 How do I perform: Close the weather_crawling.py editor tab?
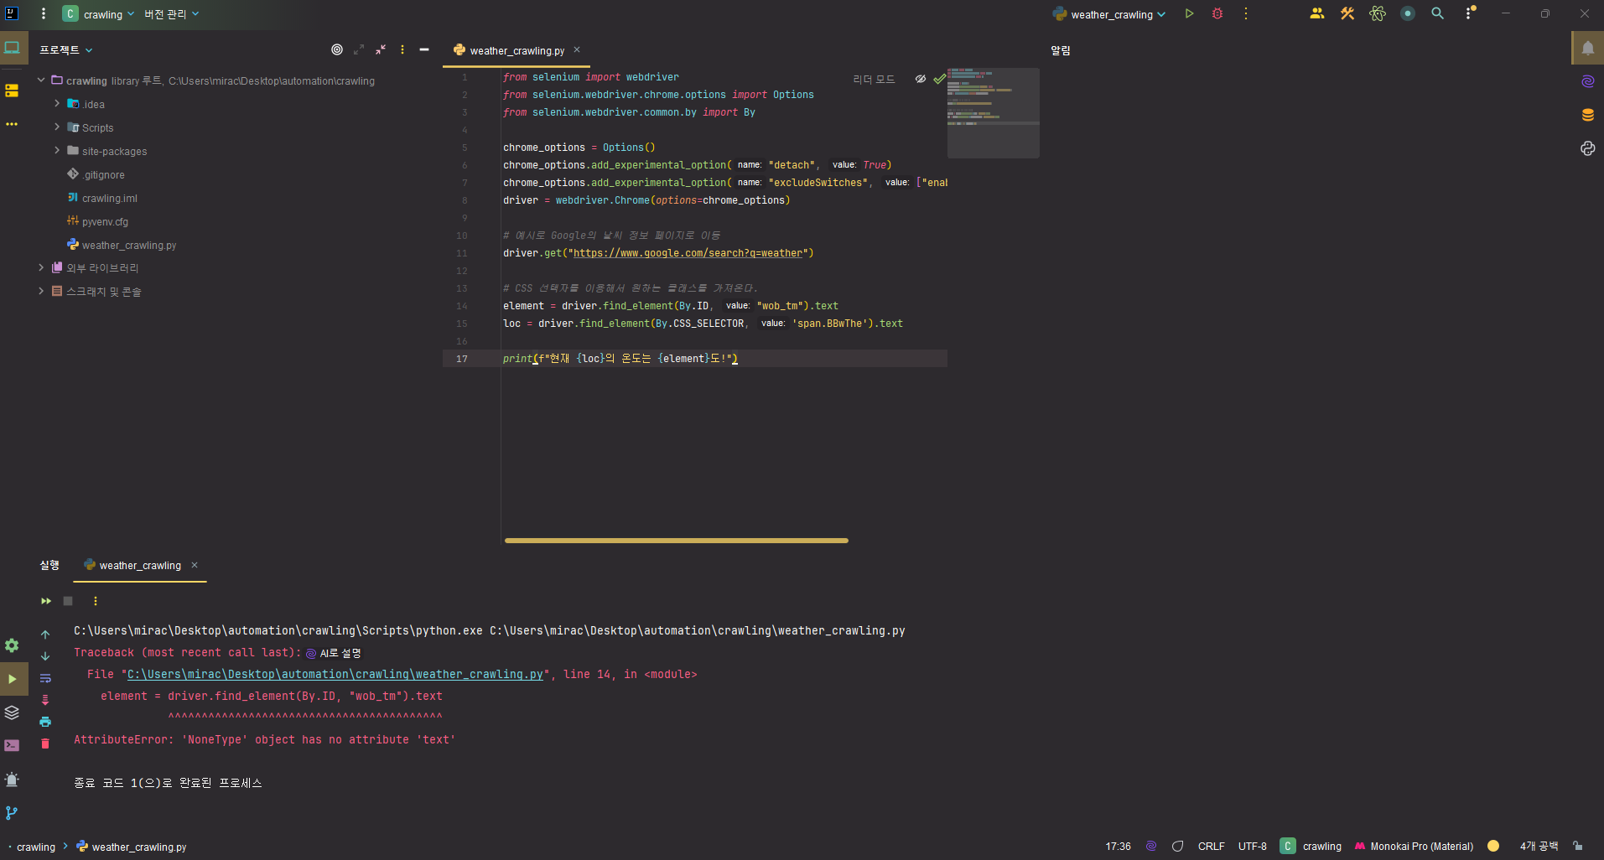[577, 49]
